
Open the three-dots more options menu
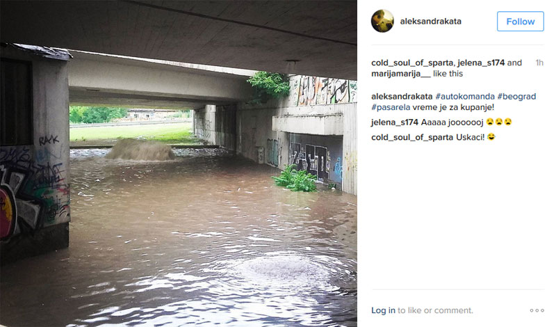[537, 310]
